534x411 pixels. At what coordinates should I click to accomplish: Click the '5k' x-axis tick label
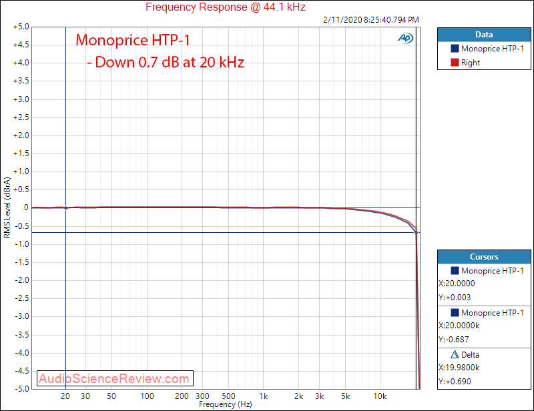pos(345,396)
